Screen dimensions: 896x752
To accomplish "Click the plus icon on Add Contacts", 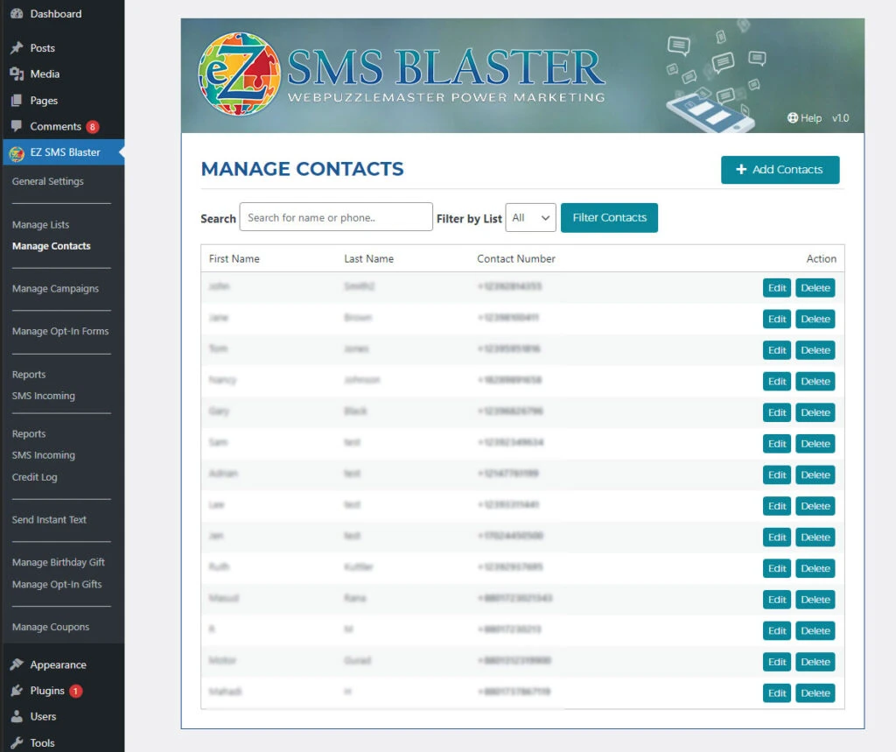I will pos(740,169).
